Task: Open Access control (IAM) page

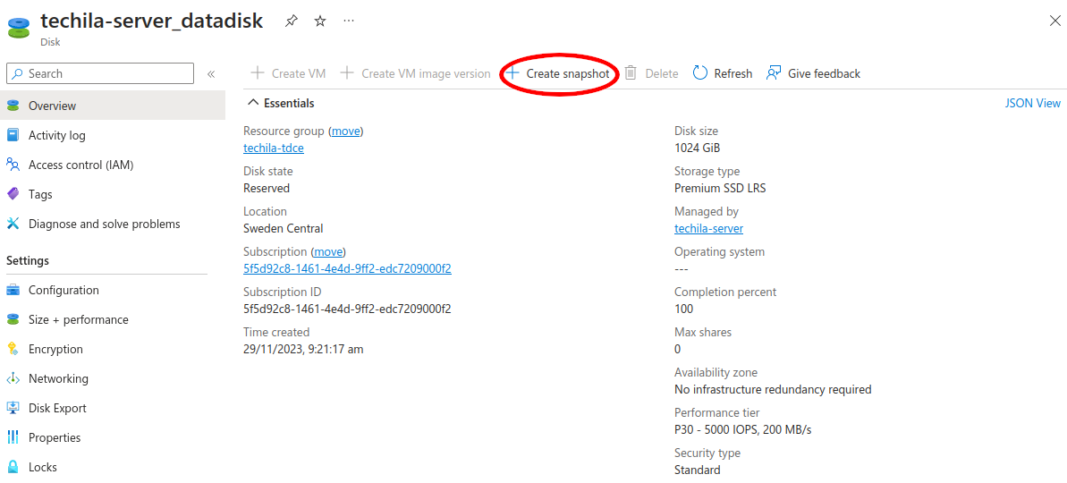Action: coord(80,165)
